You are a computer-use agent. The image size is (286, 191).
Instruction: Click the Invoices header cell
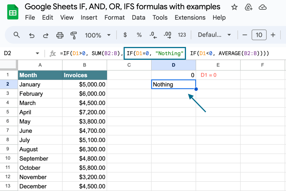click(x=85, y=75)
